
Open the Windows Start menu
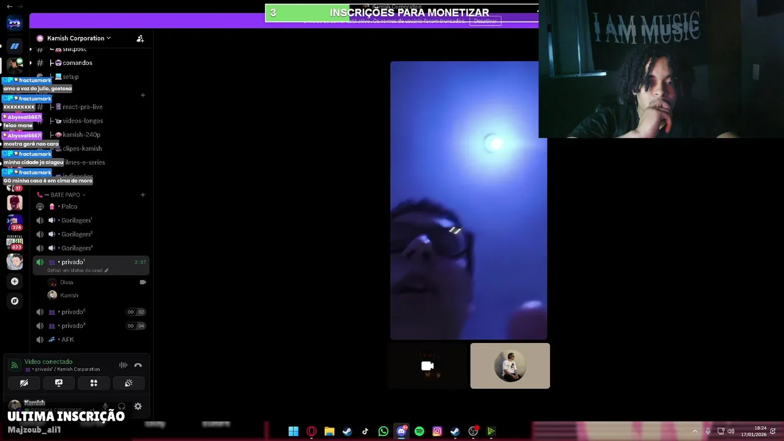tap(293, 431)
